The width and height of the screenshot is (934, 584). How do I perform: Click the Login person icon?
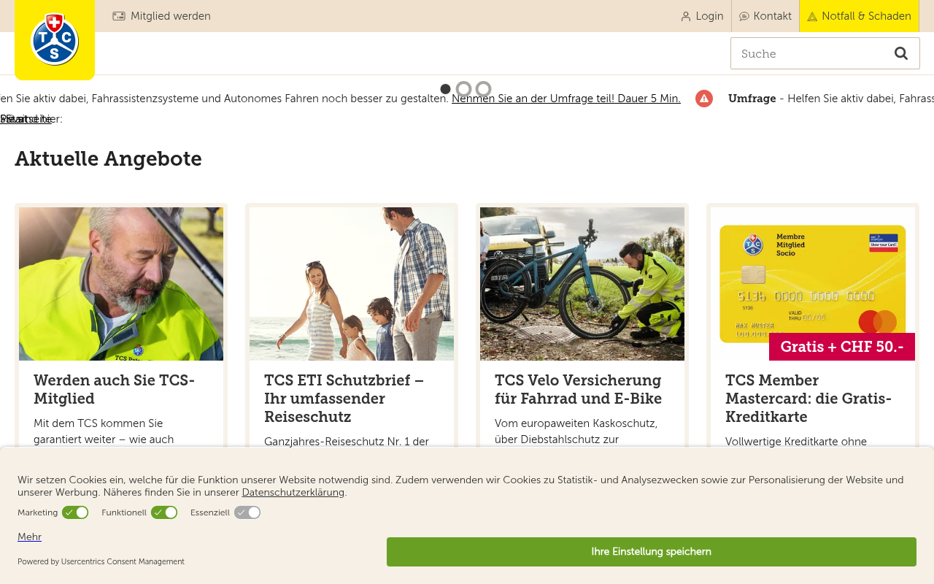pyautogui.click(x=685, y=16)
